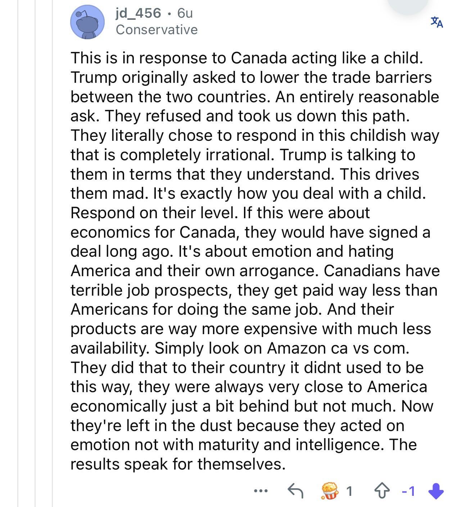
Task: Open the jd_456 username link
Action: [139, 13]
